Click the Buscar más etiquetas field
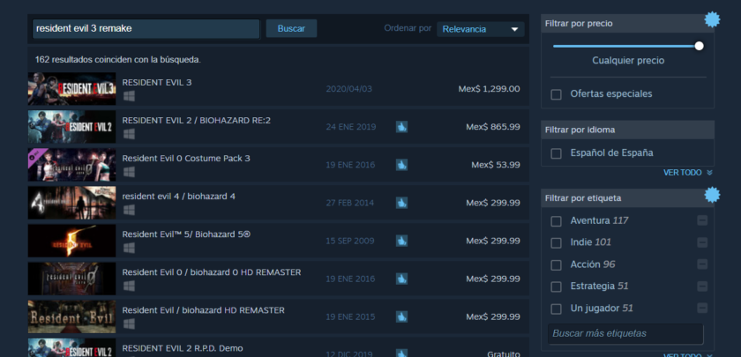Viewport: 741px width, 357px height. [x=625, y=333]
